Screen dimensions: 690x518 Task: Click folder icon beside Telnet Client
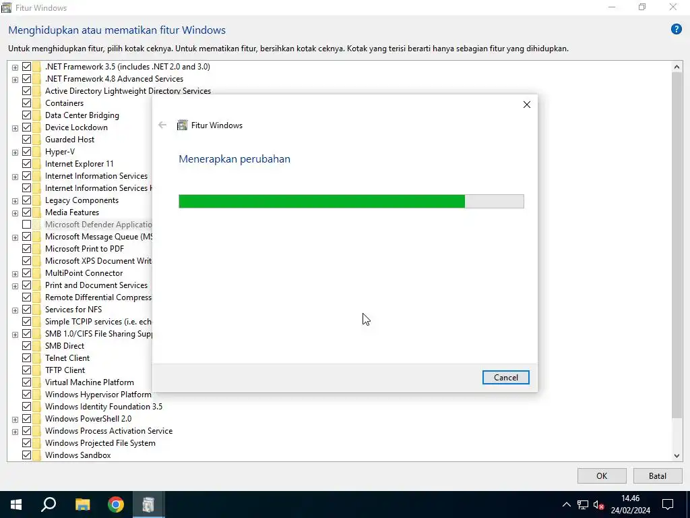coord(36,358)
